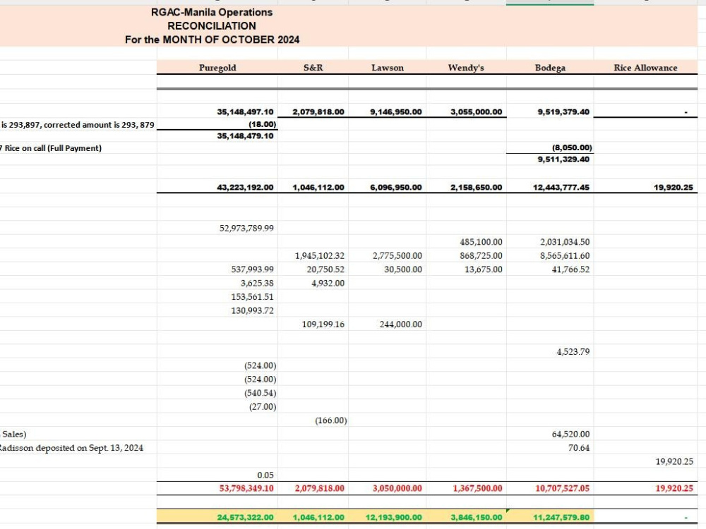
Task: Select the Lawson column header
Action: pyautogui.click(x=388, y=68)
